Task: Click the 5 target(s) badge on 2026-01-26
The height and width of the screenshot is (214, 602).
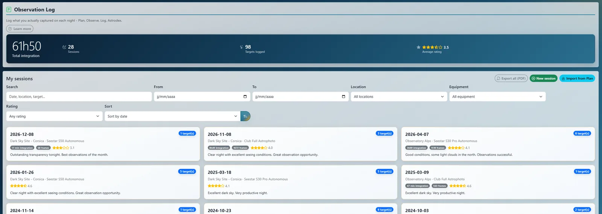Action: pos(187,172)
